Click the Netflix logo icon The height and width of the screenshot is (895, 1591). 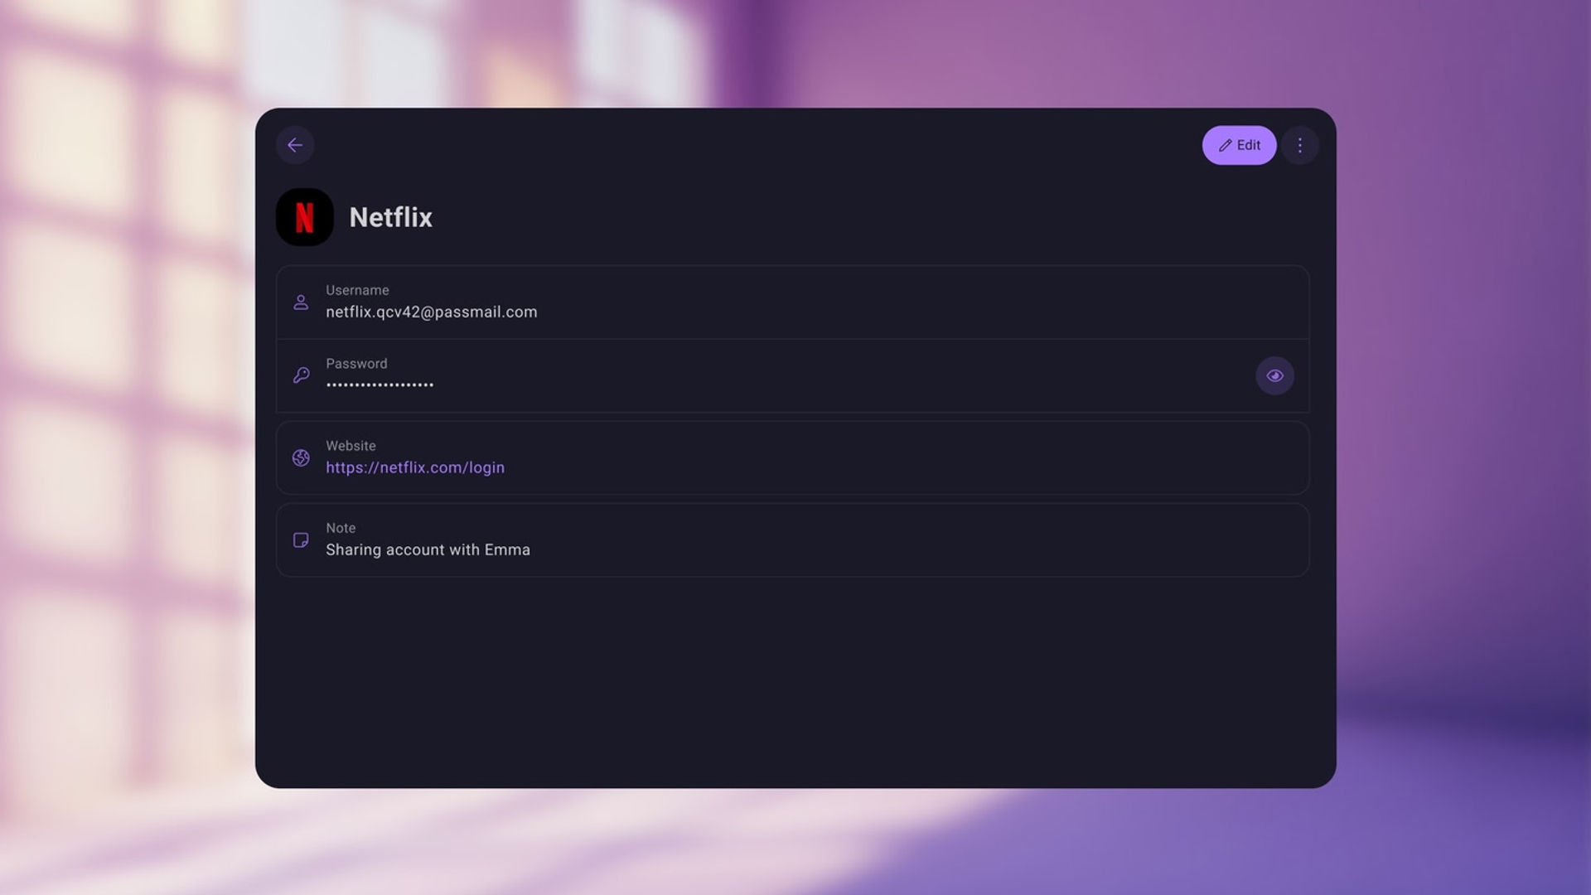click(x=304, y=217)
